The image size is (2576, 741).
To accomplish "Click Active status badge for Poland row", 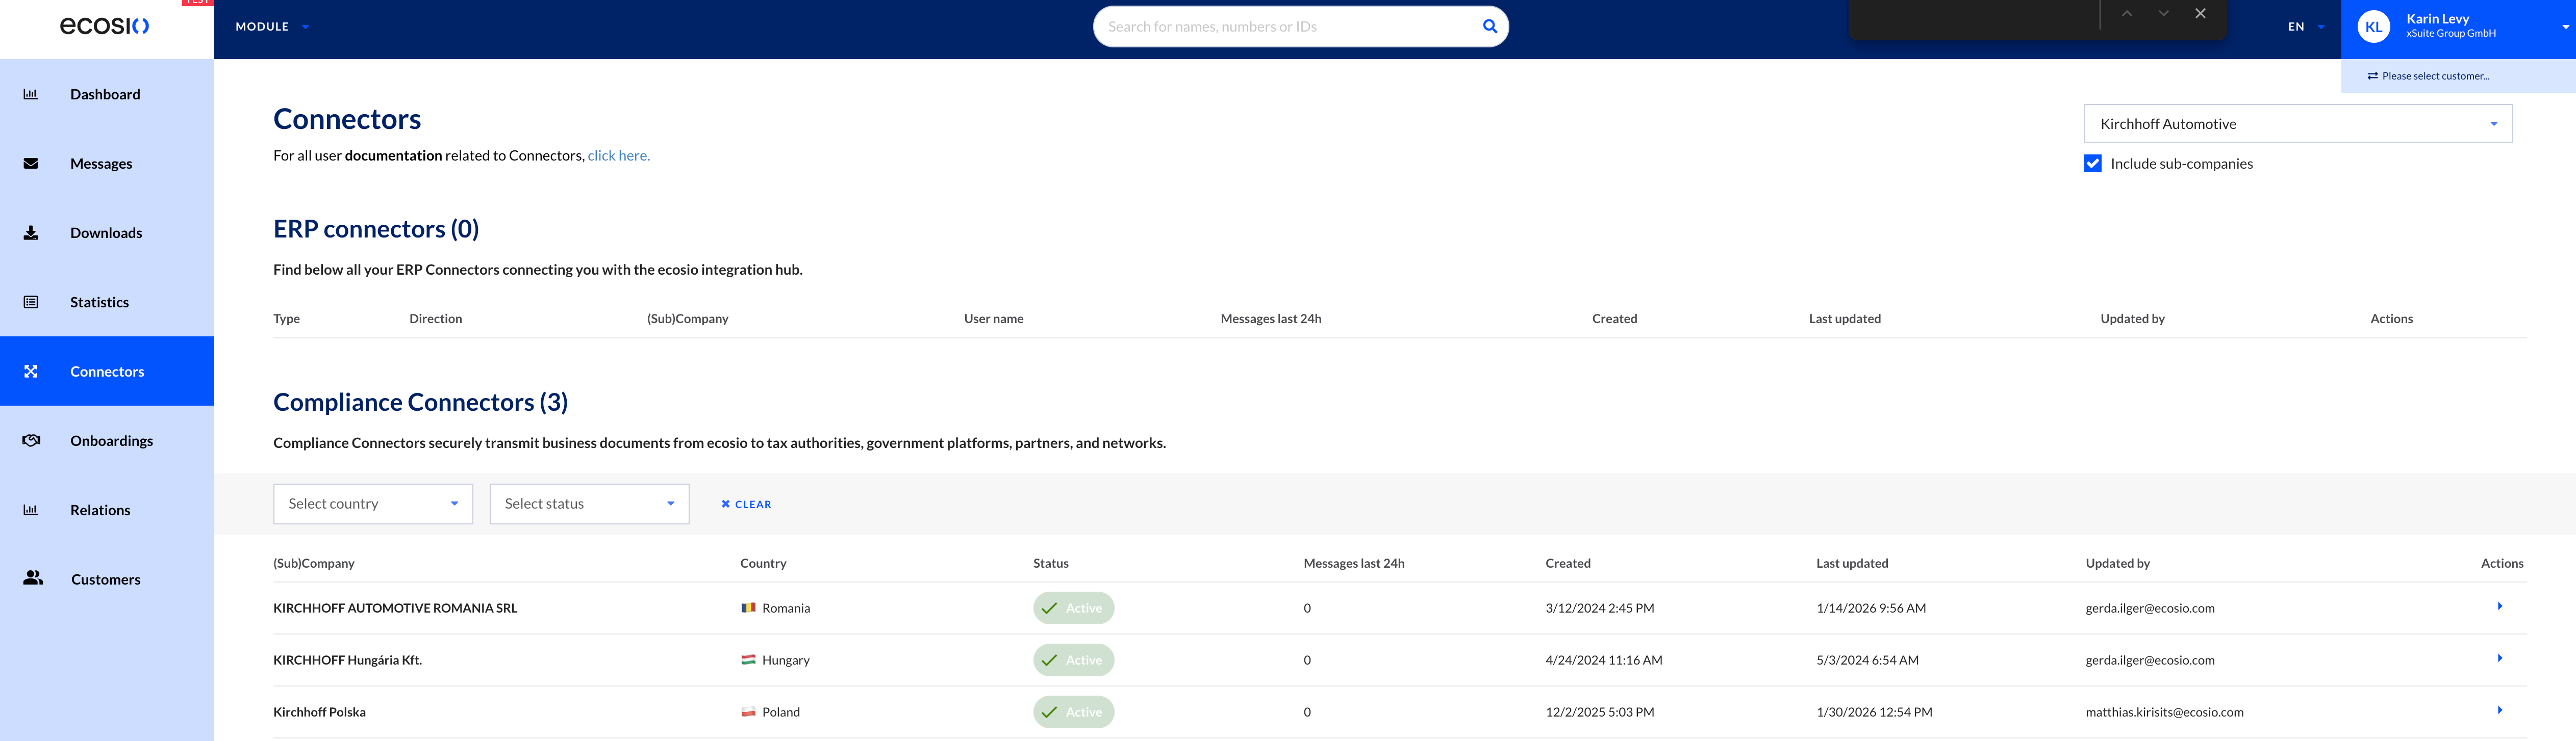I will (1073, 712).
